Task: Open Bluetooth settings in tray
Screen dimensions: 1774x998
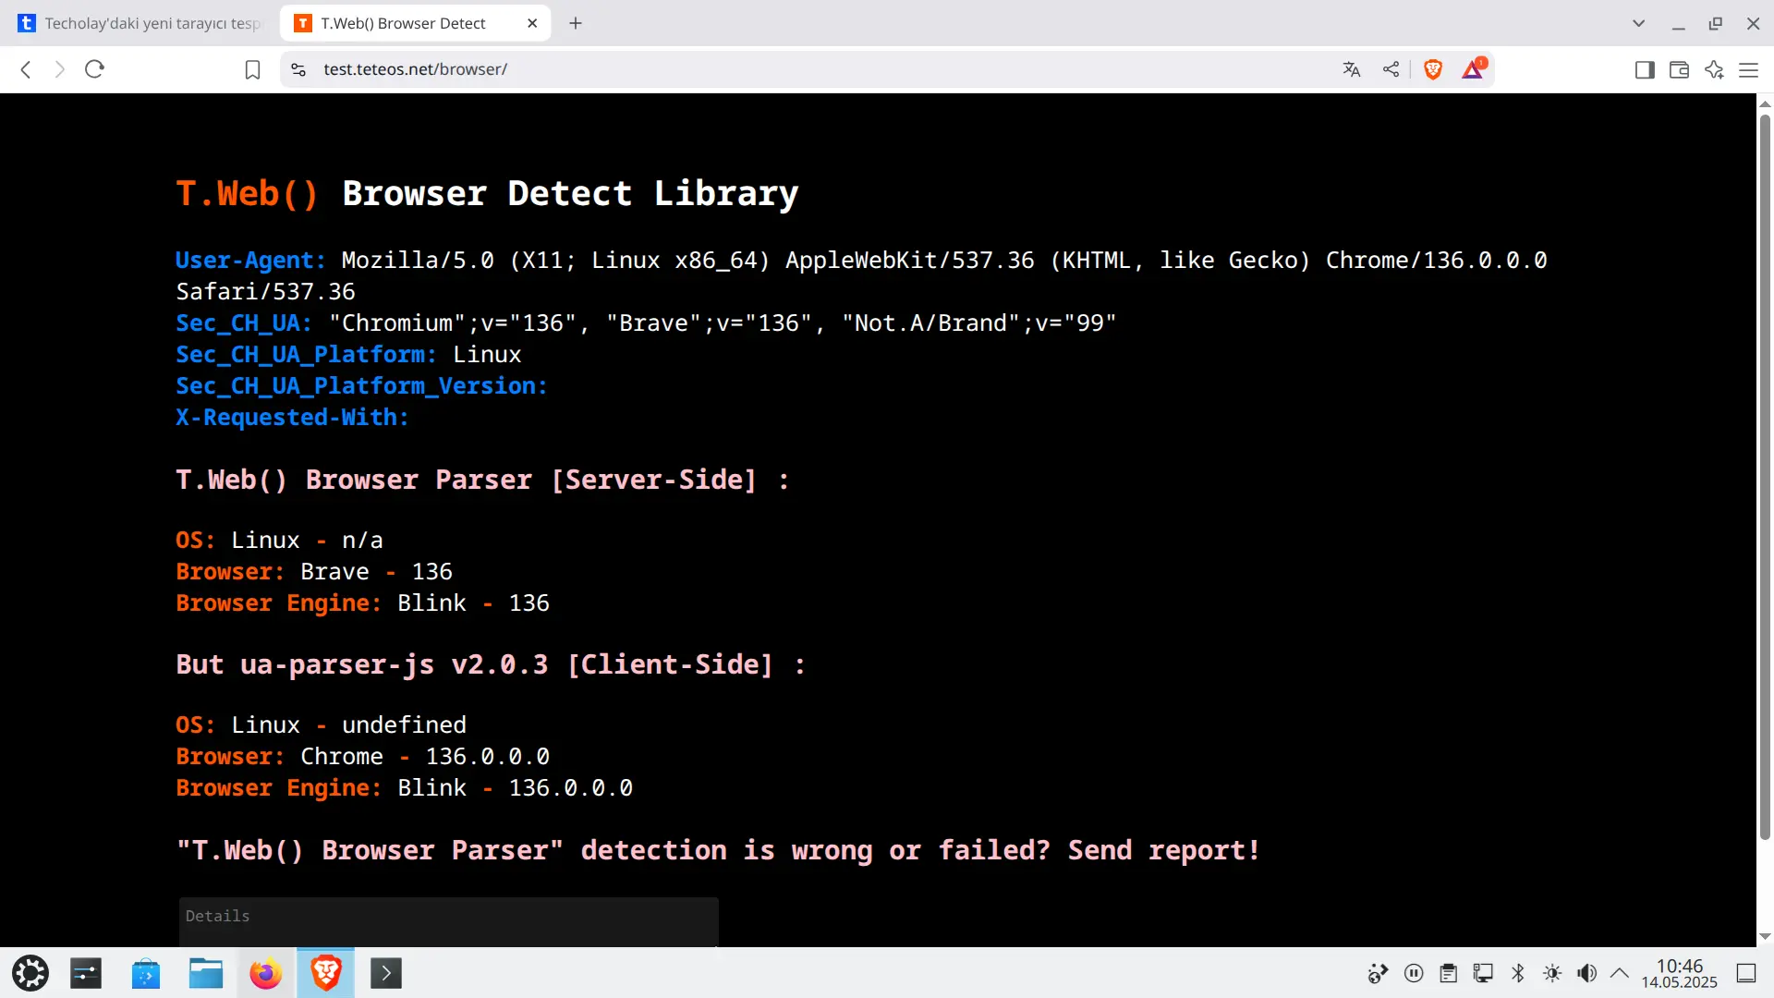Action: pyautogui.click(x=1518, y=973)
